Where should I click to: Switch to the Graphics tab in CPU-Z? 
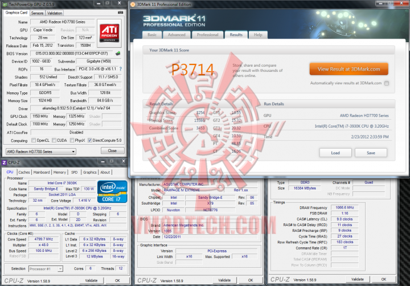[90, 172]
